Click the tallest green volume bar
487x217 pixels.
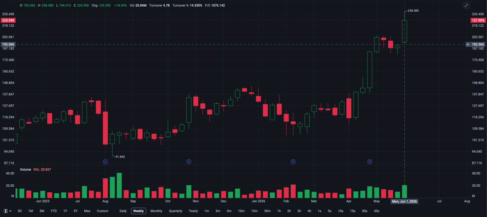tap(119, 185)
